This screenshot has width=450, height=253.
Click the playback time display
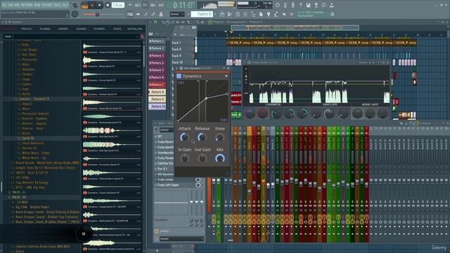coord(184,5)
